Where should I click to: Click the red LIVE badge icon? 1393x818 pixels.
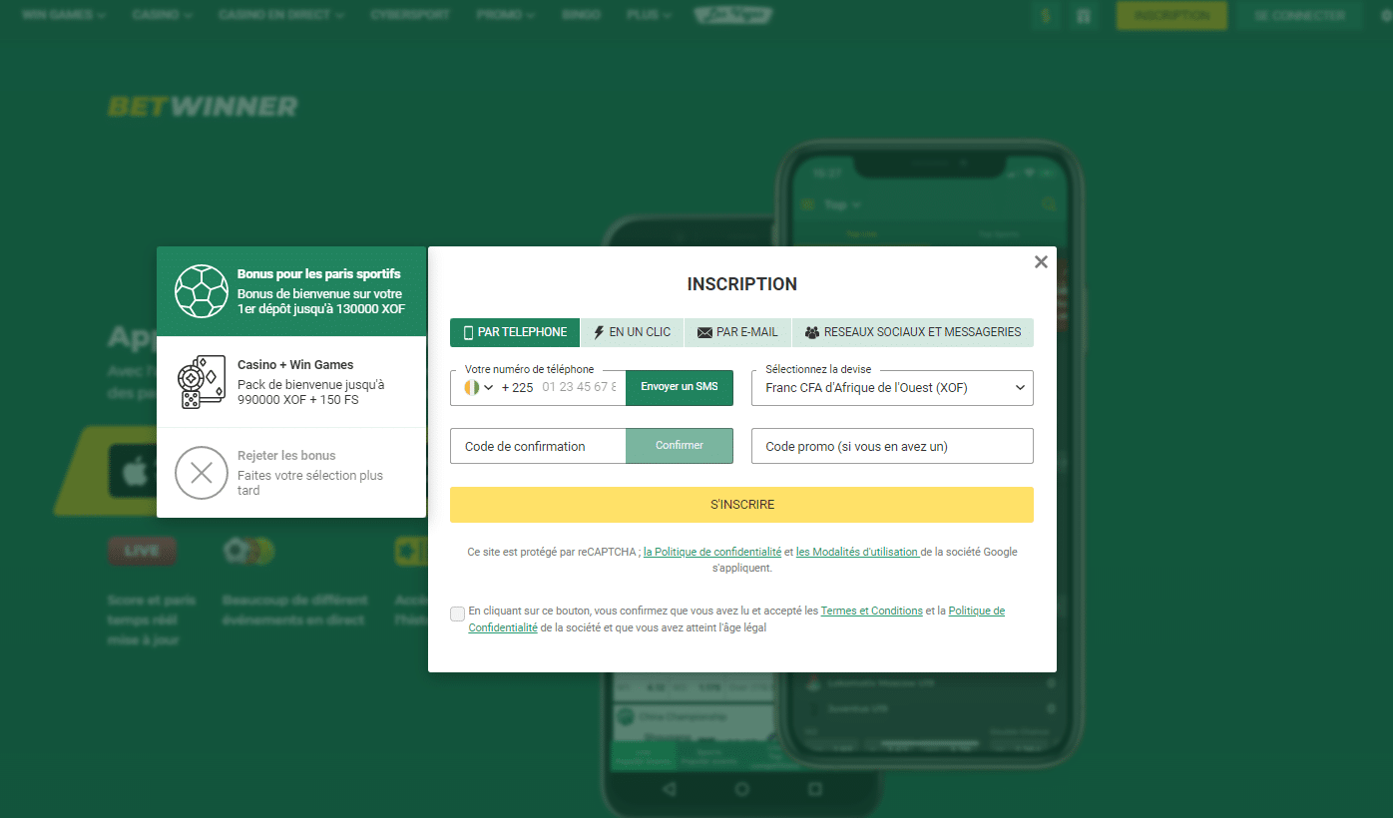tap(142, 551)
